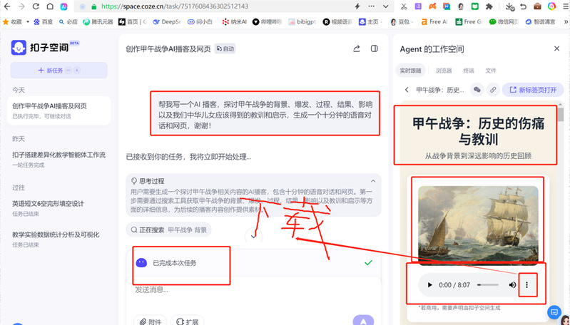This screenshot has height=325, width=570.
Task: Switch to the 浏览器 tab
Action: point(444,71)
